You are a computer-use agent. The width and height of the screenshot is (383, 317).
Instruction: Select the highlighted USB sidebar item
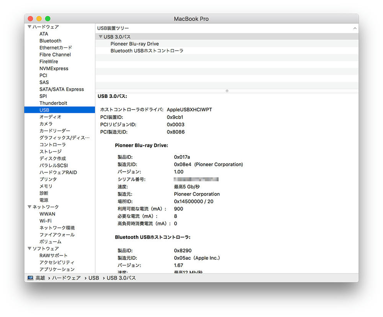60,110
